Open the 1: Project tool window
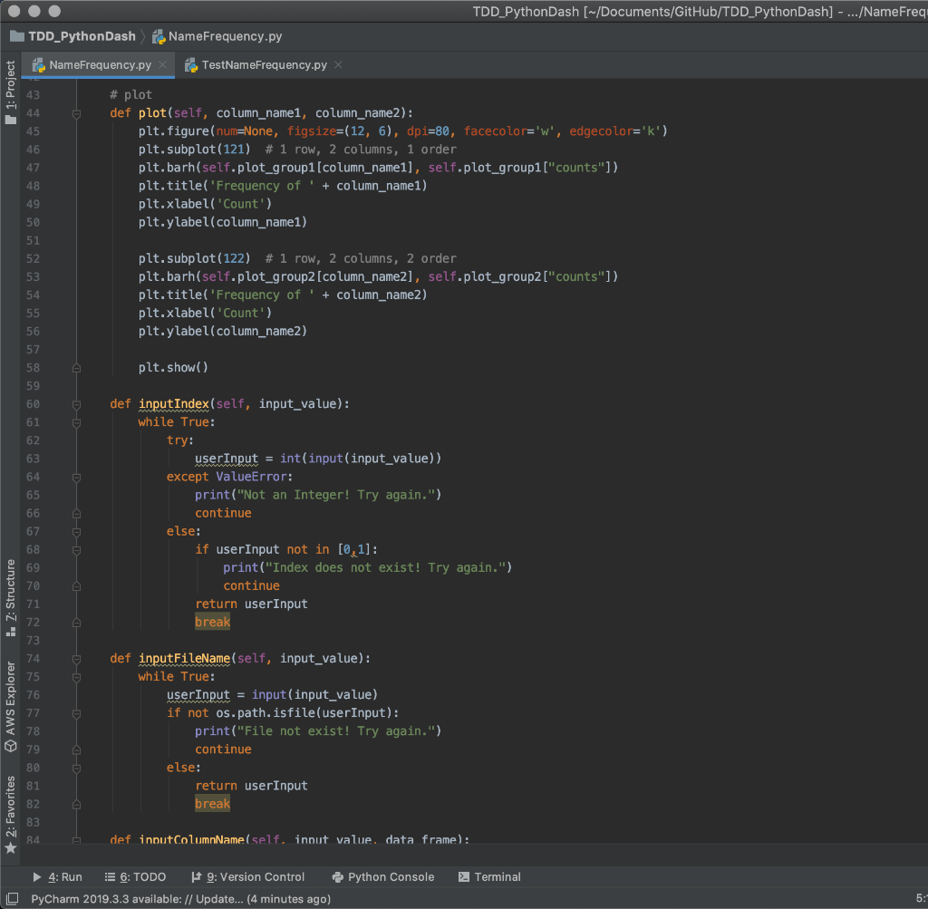The height and width of the screenshot is (909, 928). 11,92
